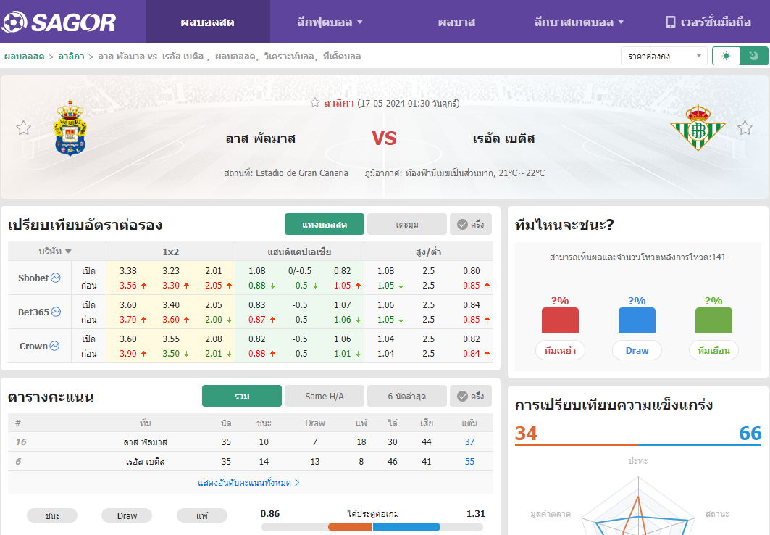Click Crown latest home win odds 3.90
This screenshot has height=535, width=770.
(128, 354)
